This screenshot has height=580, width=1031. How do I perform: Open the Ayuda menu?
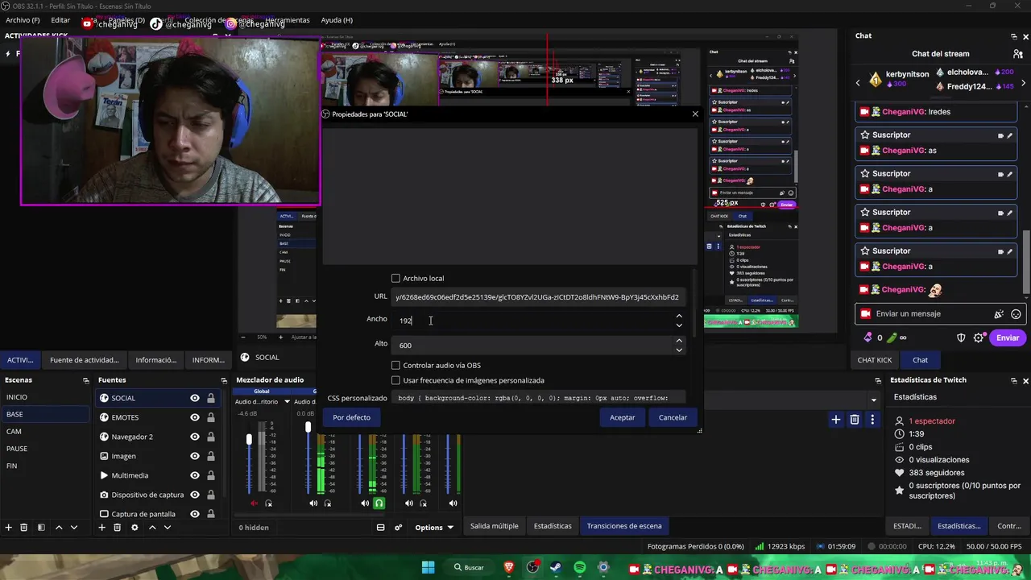(337, 20)
